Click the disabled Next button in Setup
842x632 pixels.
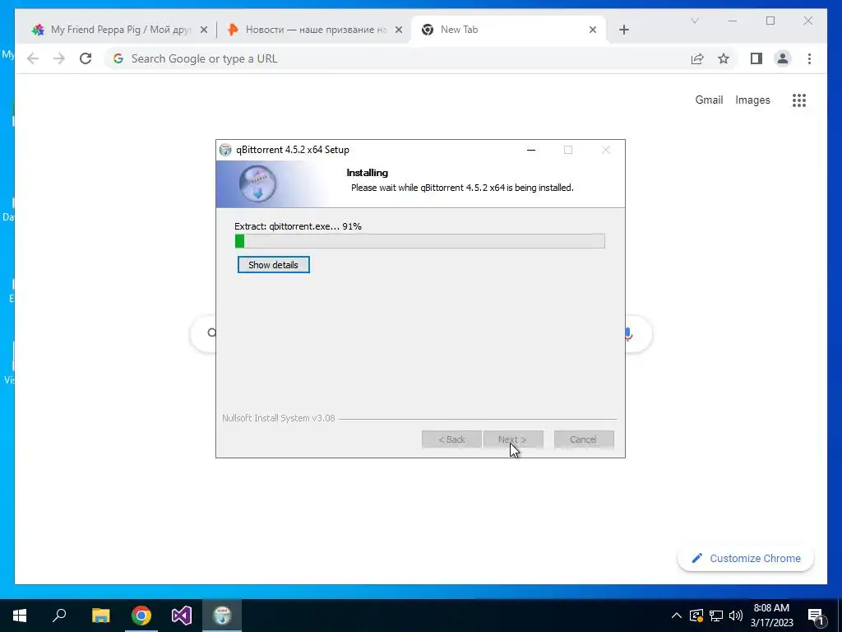[513, 439]
